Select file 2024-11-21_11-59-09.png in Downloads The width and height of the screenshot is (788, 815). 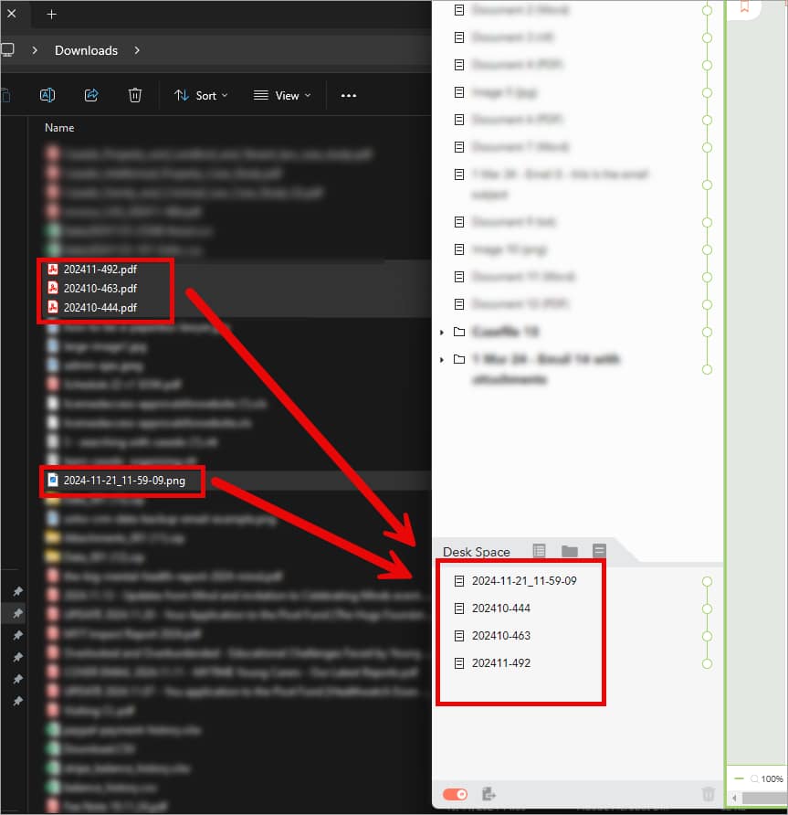coord(124,481)
